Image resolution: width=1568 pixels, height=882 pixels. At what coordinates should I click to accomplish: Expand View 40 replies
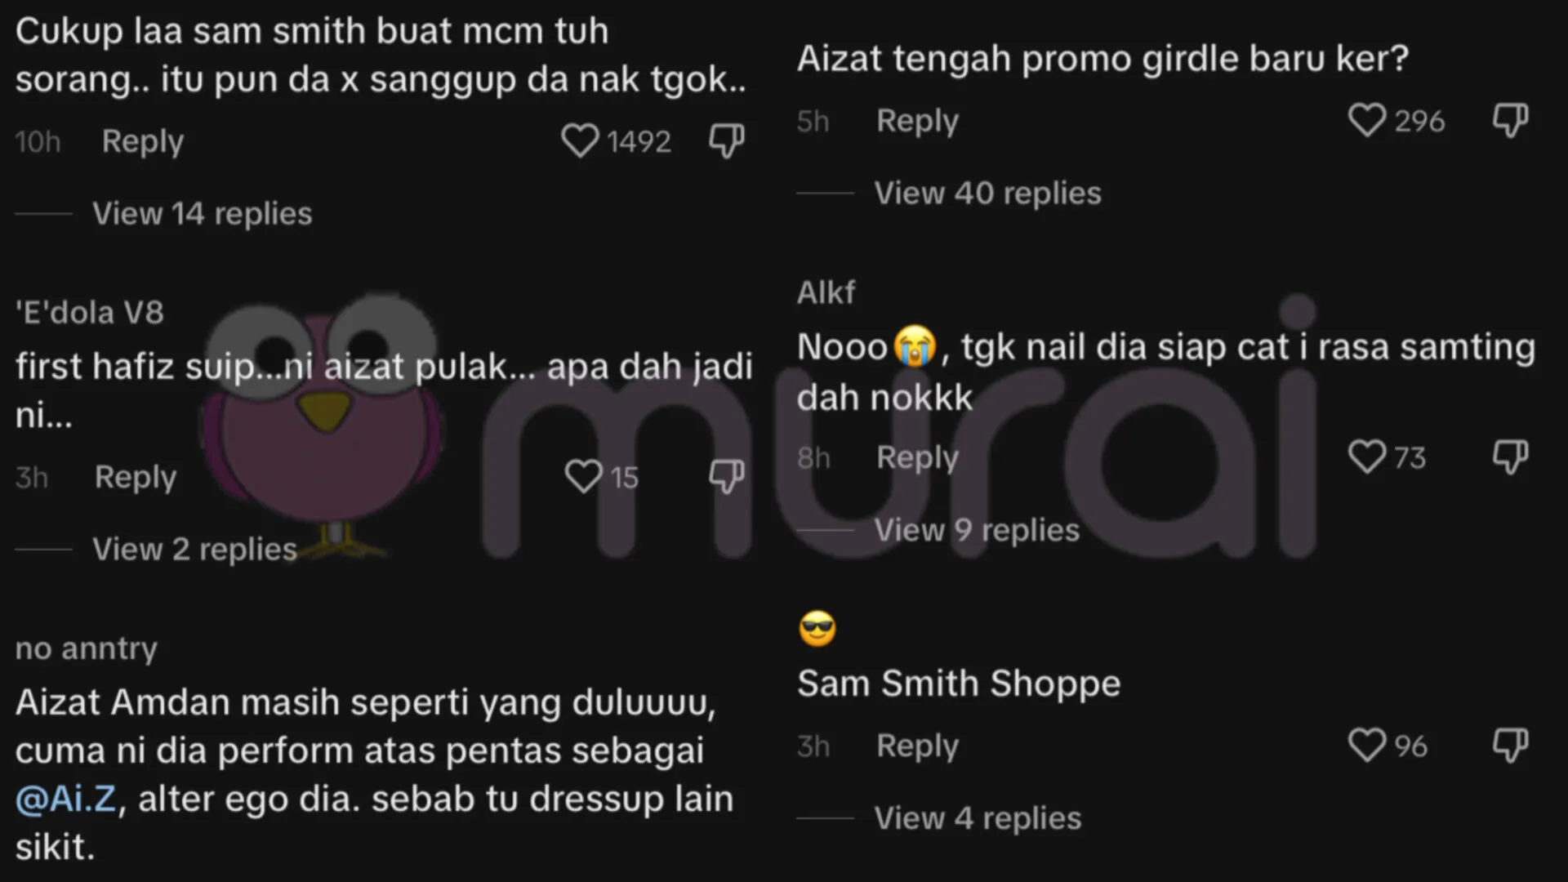tap(987, 194)
